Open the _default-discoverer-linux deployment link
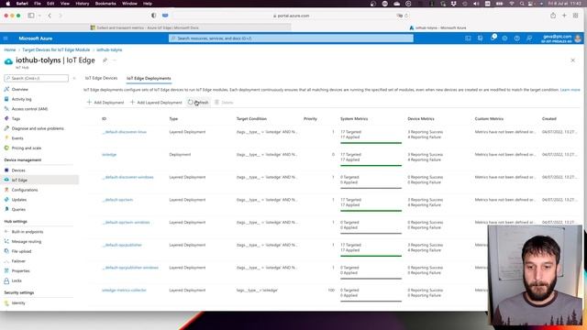587x330 pixels. 125,132
